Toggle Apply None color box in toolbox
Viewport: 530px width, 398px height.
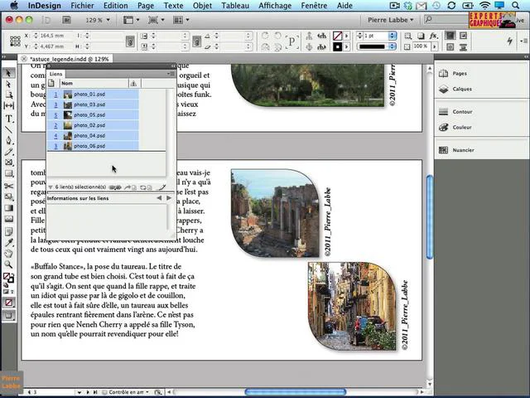(x=9, y=303)
